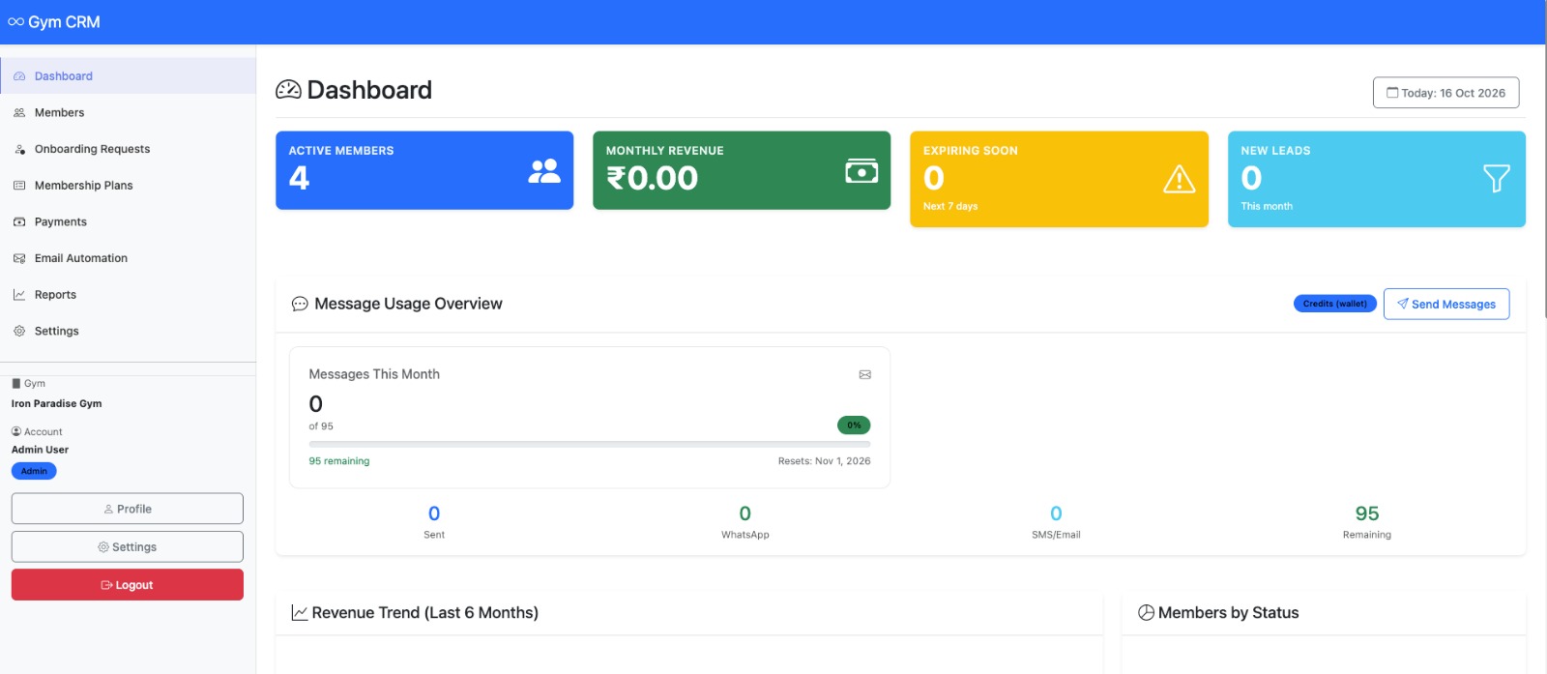Click the Members by Status heading
The image size is (1547, 674).
click(x=1229, y=613)
